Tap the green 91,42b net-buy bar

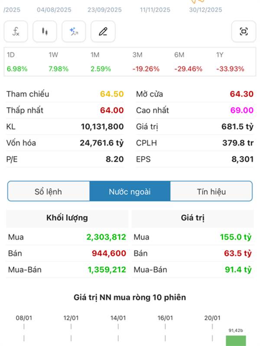(x=236, y=340)
